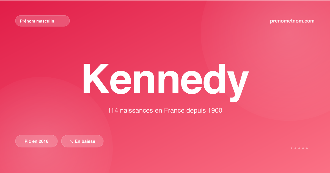The width and height of the screenshot is (330, 173).
Task: Click "114 naissances en France depuis 1900" text
Action: pyautogui.click(x=165, y=111)
